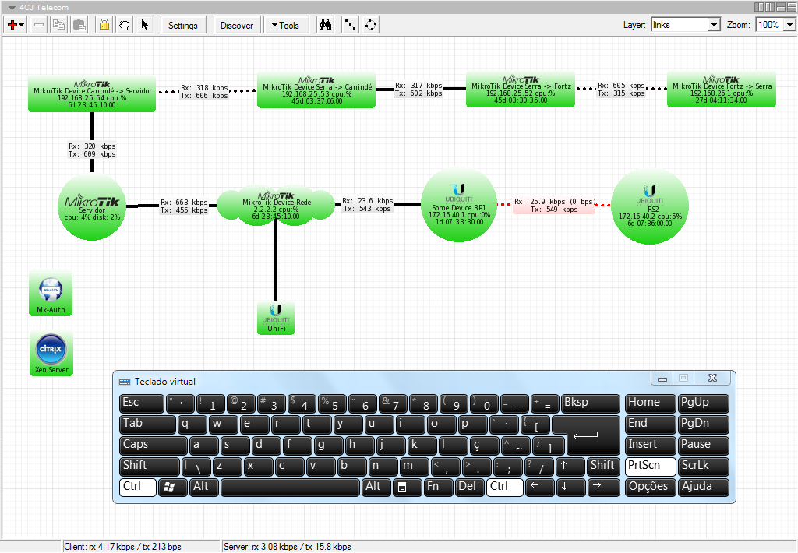The height and width of the screenshot is (553, 798).
Task: Click the Opções key on virtual keyboard
Action: tap(650, 487)
